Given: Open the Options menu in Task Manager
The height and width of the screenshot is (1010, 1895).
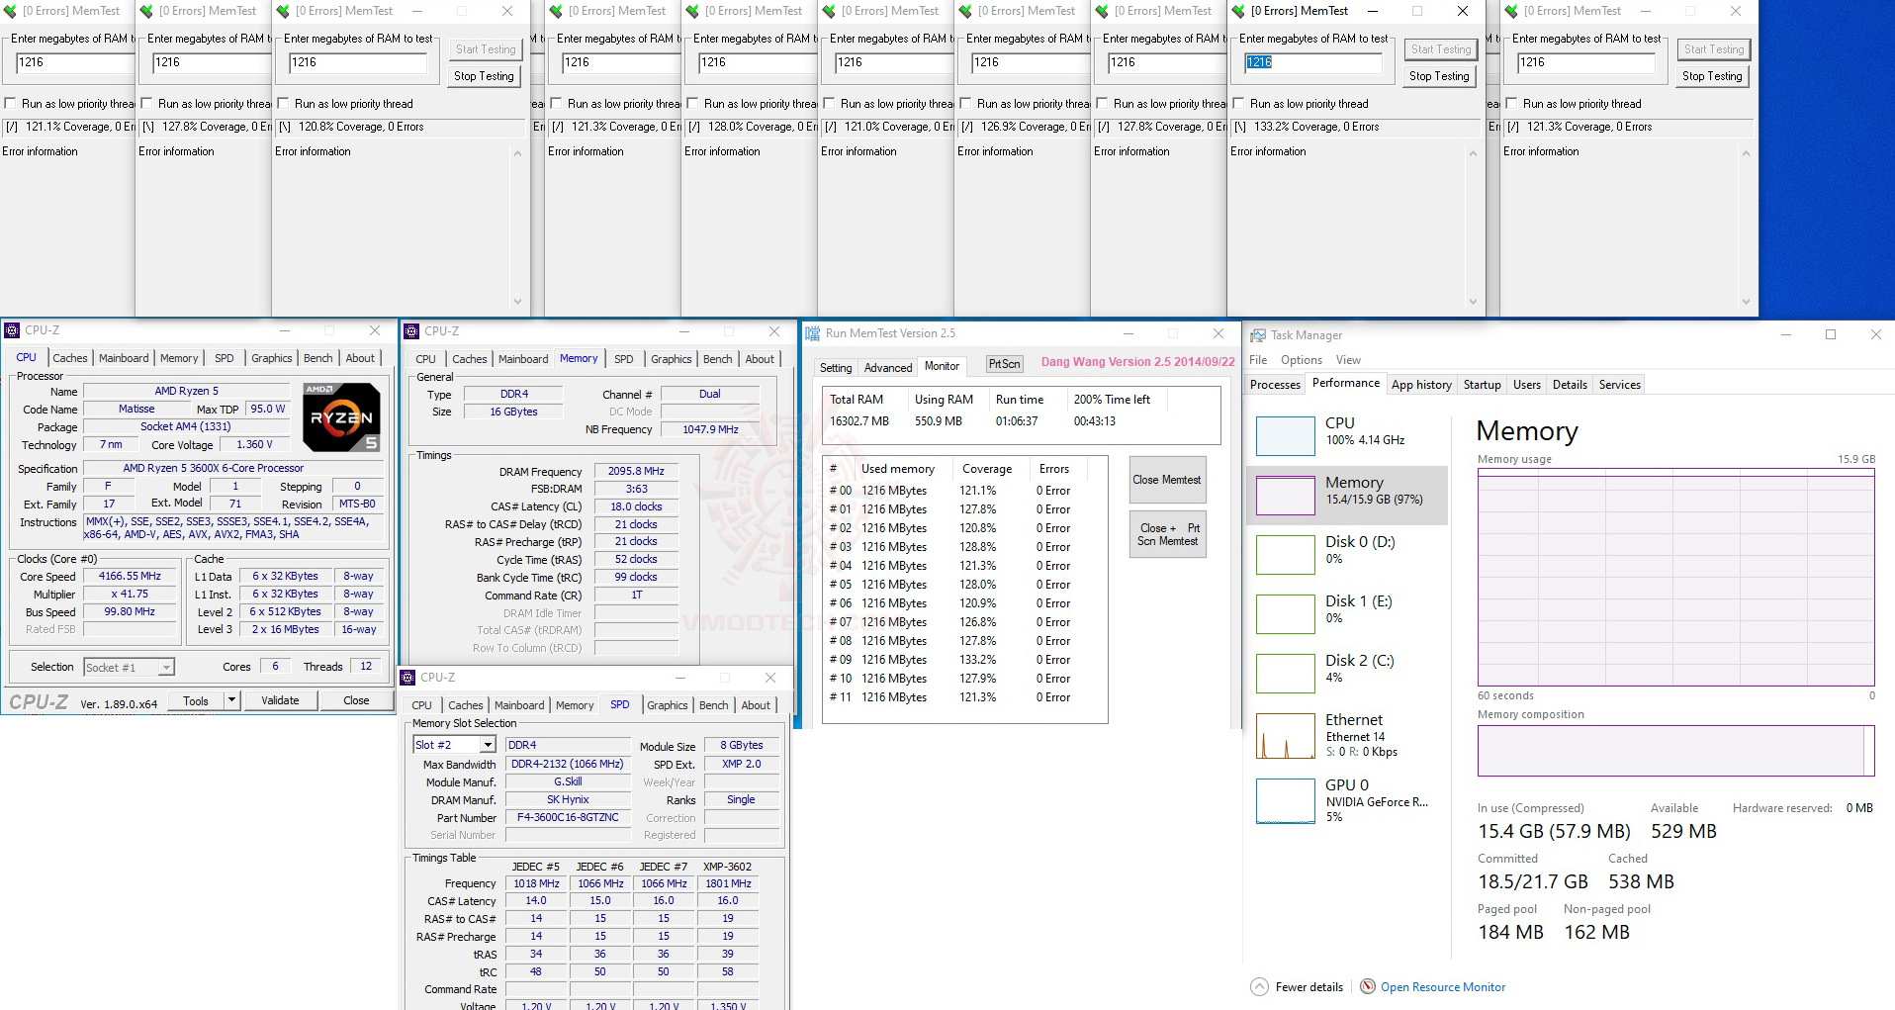Looking at the screenshot, I should point(1302,360).
